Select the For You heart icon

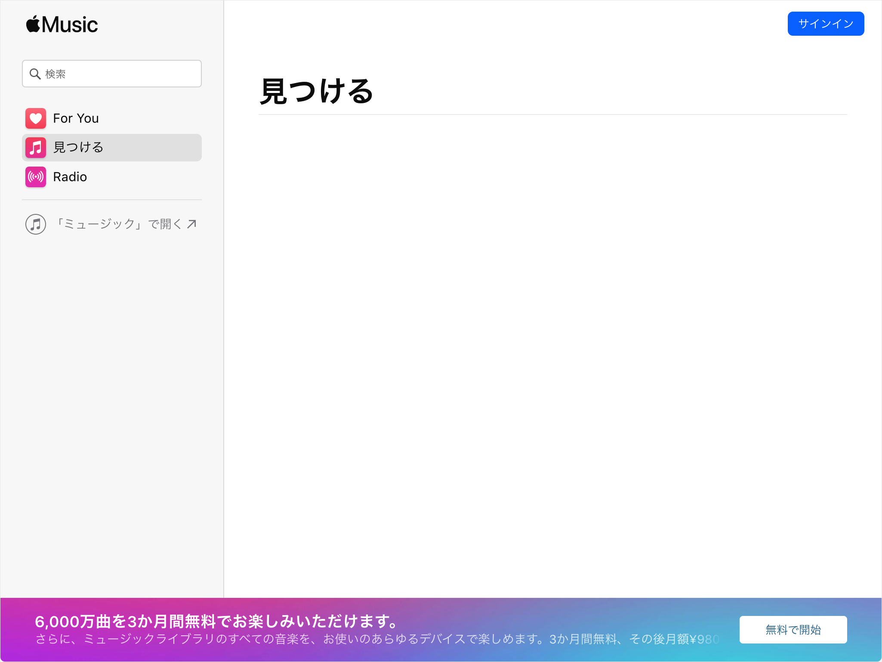(35, 118)
